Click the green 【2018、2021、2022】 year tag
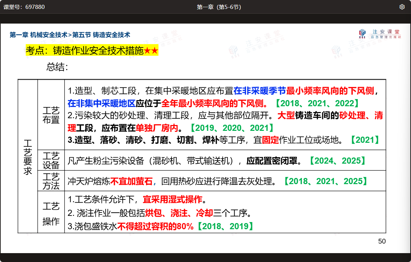 coord(317,103)
